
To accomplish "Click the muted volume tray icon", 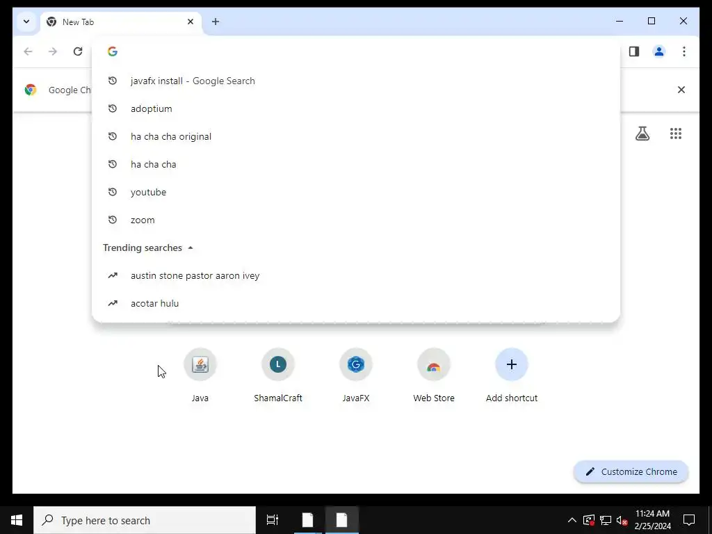I will 622,520.
